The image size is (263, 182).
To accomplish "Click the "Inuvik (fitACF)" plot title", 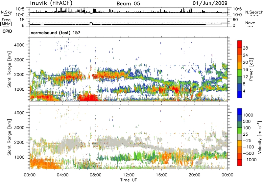I will point(51,3).
